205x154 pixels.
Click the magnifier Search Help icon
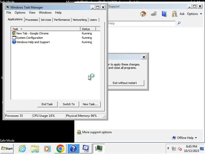179,23
